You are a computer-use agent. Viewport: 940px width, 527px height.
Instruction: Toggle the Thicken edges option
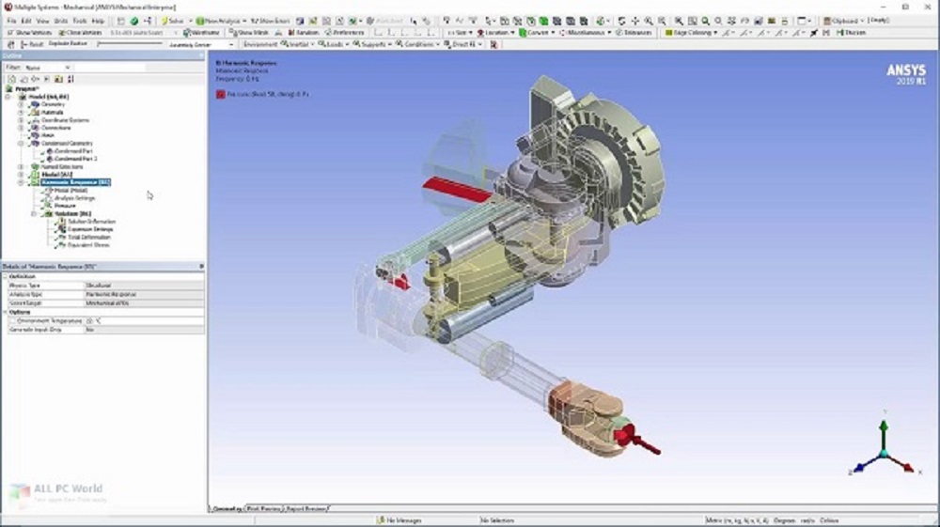(x=852, y=32)
